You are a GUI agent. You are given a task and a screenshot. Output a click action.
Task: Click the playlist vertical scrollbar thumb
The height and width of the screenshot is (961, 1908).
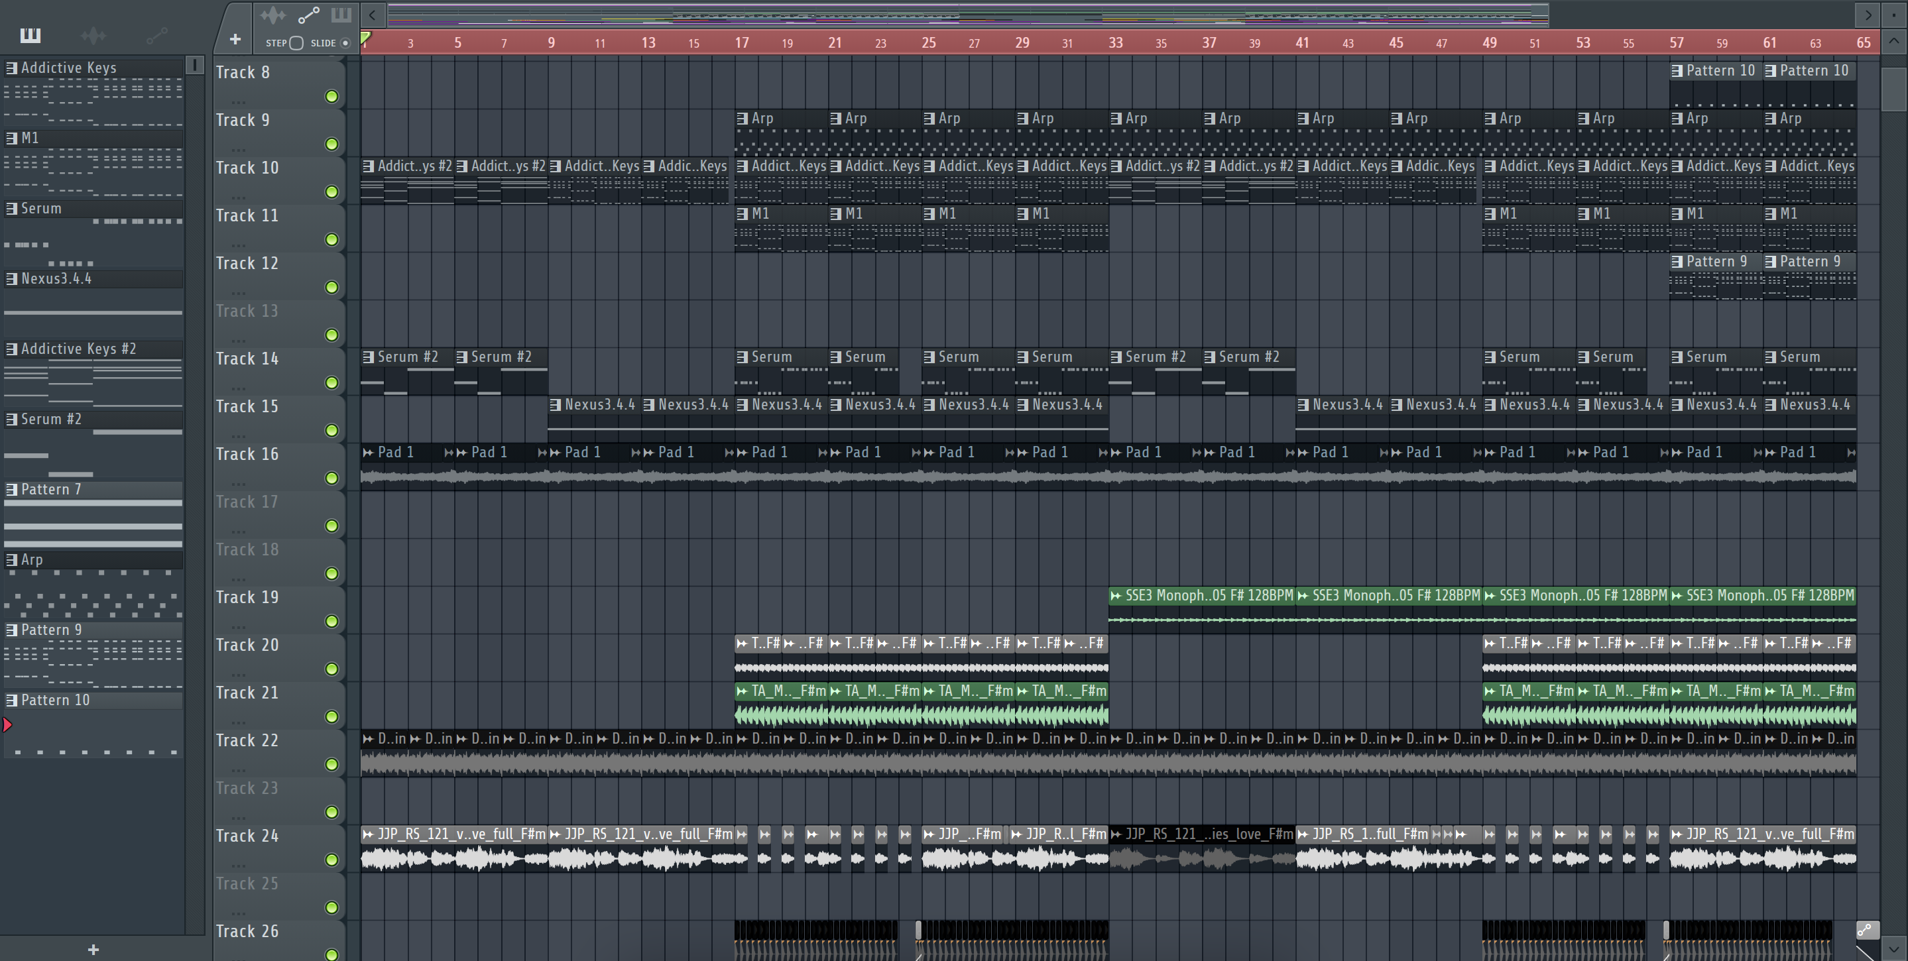(1893, 89)
